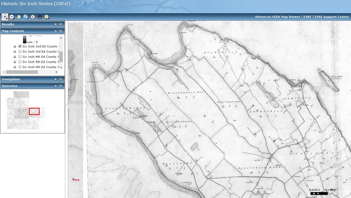This screenshot has height=198, width=351.
Task: Expand the Six Inch 4th Ed County entry
Action: [15, 56]
